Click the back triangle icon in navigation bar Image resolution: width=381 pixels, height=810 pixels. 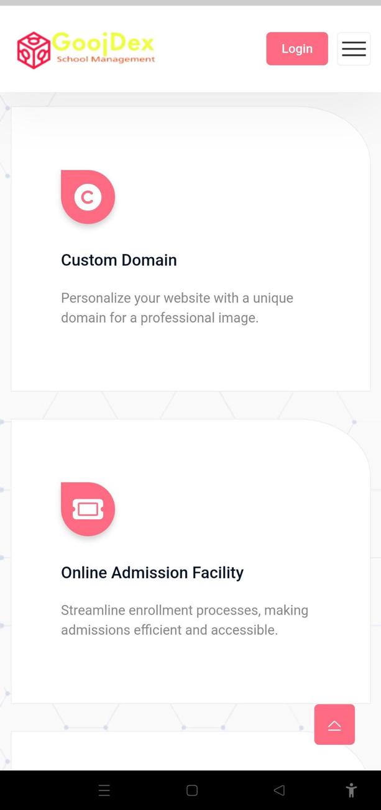279,790
